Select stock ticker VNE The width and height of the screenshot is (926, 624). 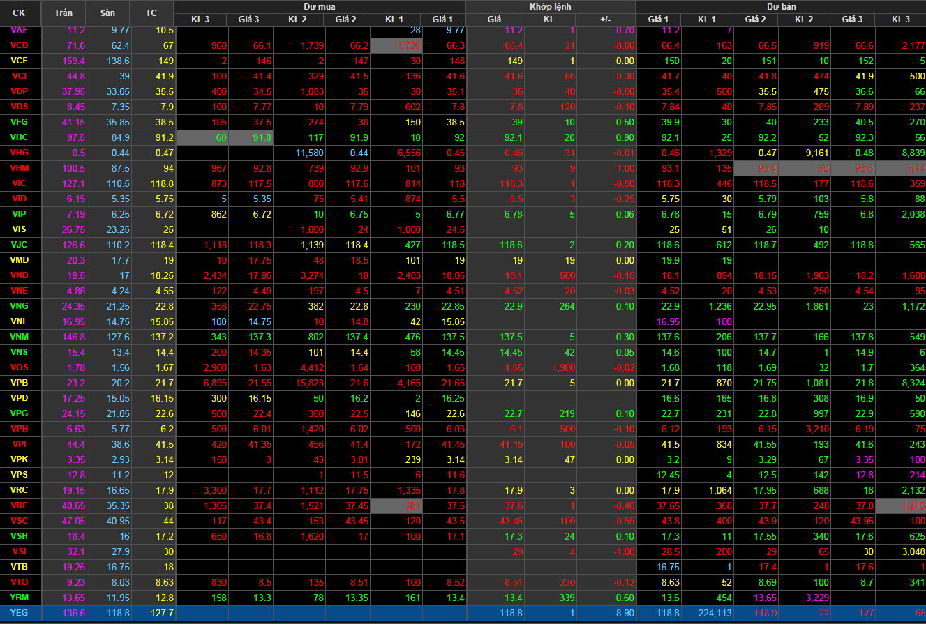(20, 291)
